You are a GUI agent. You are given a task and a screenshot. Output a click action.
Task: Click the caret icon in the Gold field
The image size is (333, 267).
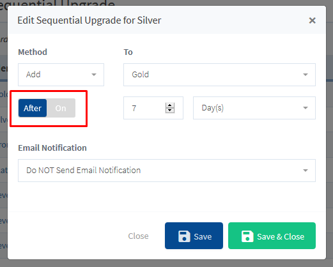tap(306, 75)
